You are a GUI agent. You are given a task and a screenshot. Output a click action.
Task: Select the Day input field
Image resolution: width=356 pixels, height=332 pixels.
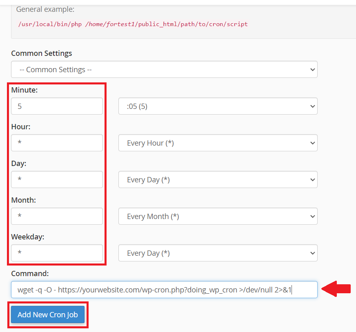click(57, 180)
